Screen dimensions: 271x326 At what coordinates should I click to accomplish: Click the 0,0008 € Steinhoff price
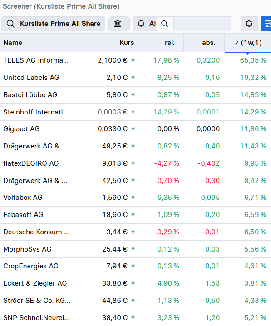click(x=113, y=112)
